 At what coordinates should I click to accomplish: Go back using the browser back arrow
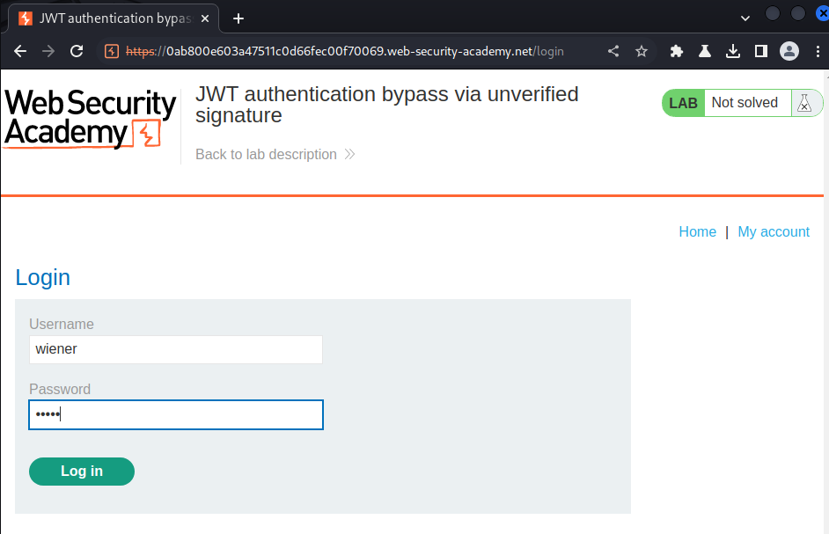[20, 51]
